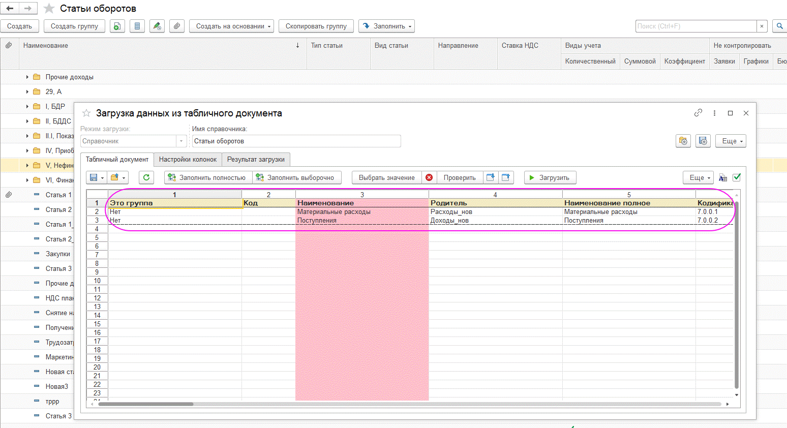Toggle the green checkmark box in dialog toolbar
The image size is (787, 428).
tap(737, 177)
